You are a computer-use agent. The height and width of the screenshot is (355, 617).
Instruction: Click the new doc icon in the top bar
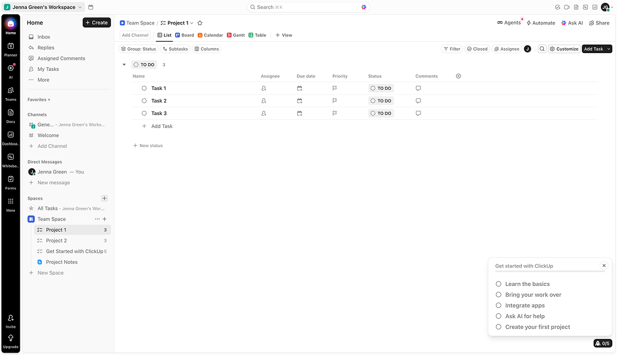(x=576, y=7)
